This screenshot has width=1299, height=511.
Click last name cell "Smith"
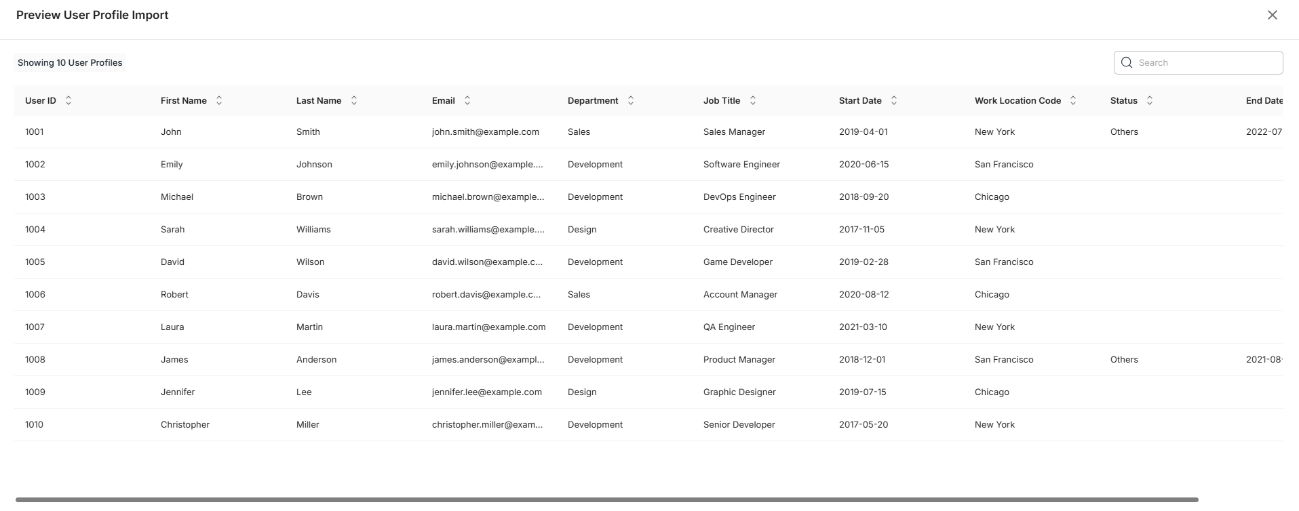(308, 131)
